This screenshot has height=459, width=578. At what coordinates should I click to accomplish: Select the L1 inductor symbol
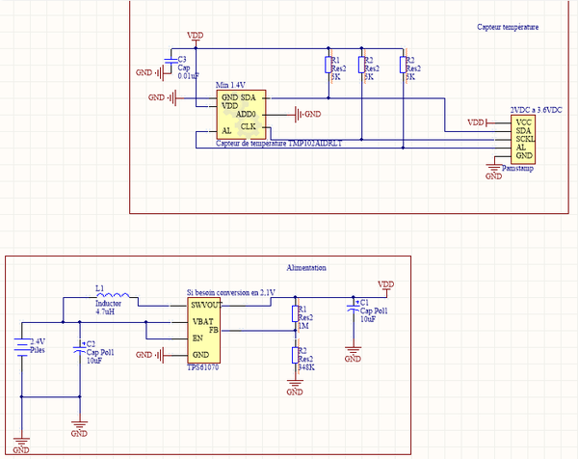click(x=115, y=296)
